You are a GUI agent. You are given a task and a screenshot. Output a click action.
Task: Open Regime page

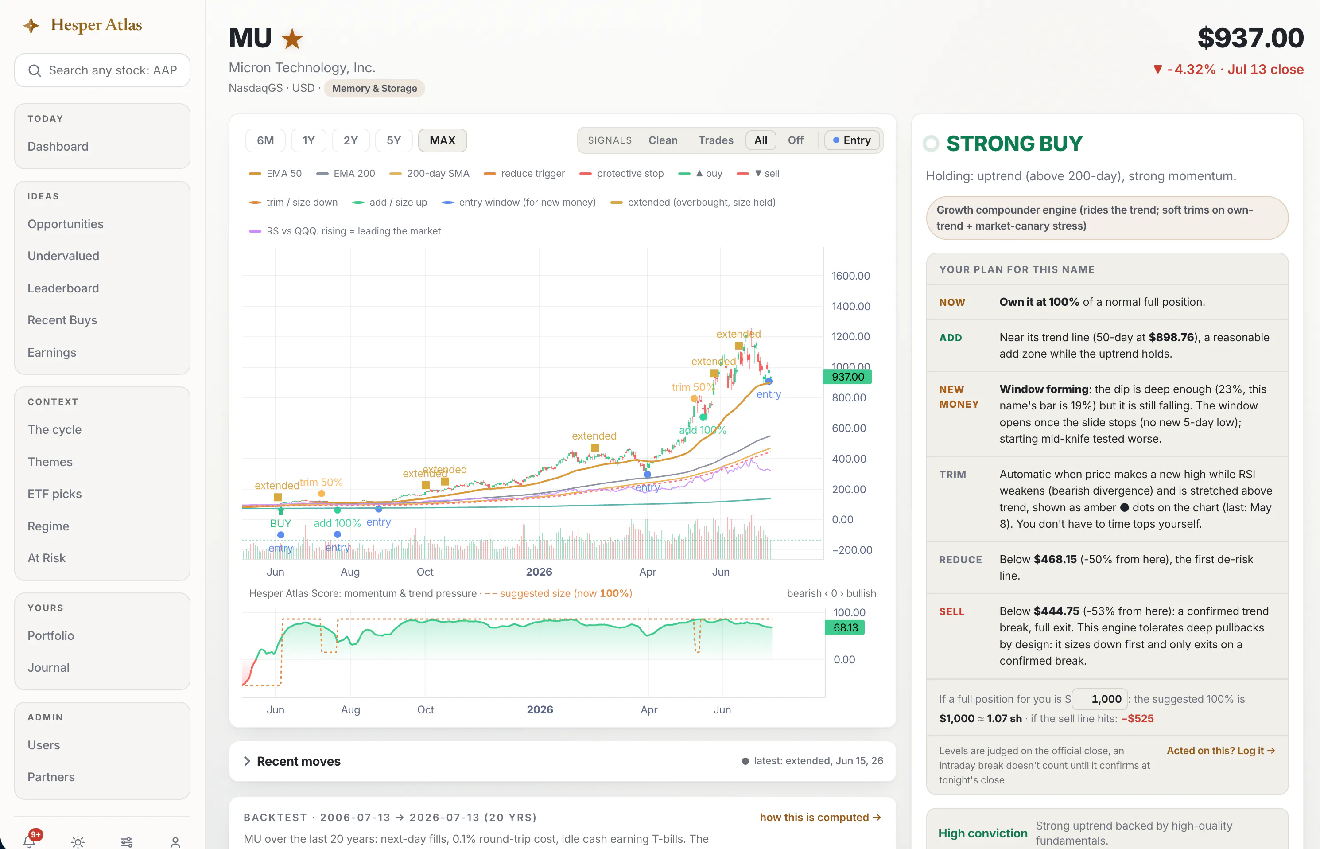tap(48, 526)
